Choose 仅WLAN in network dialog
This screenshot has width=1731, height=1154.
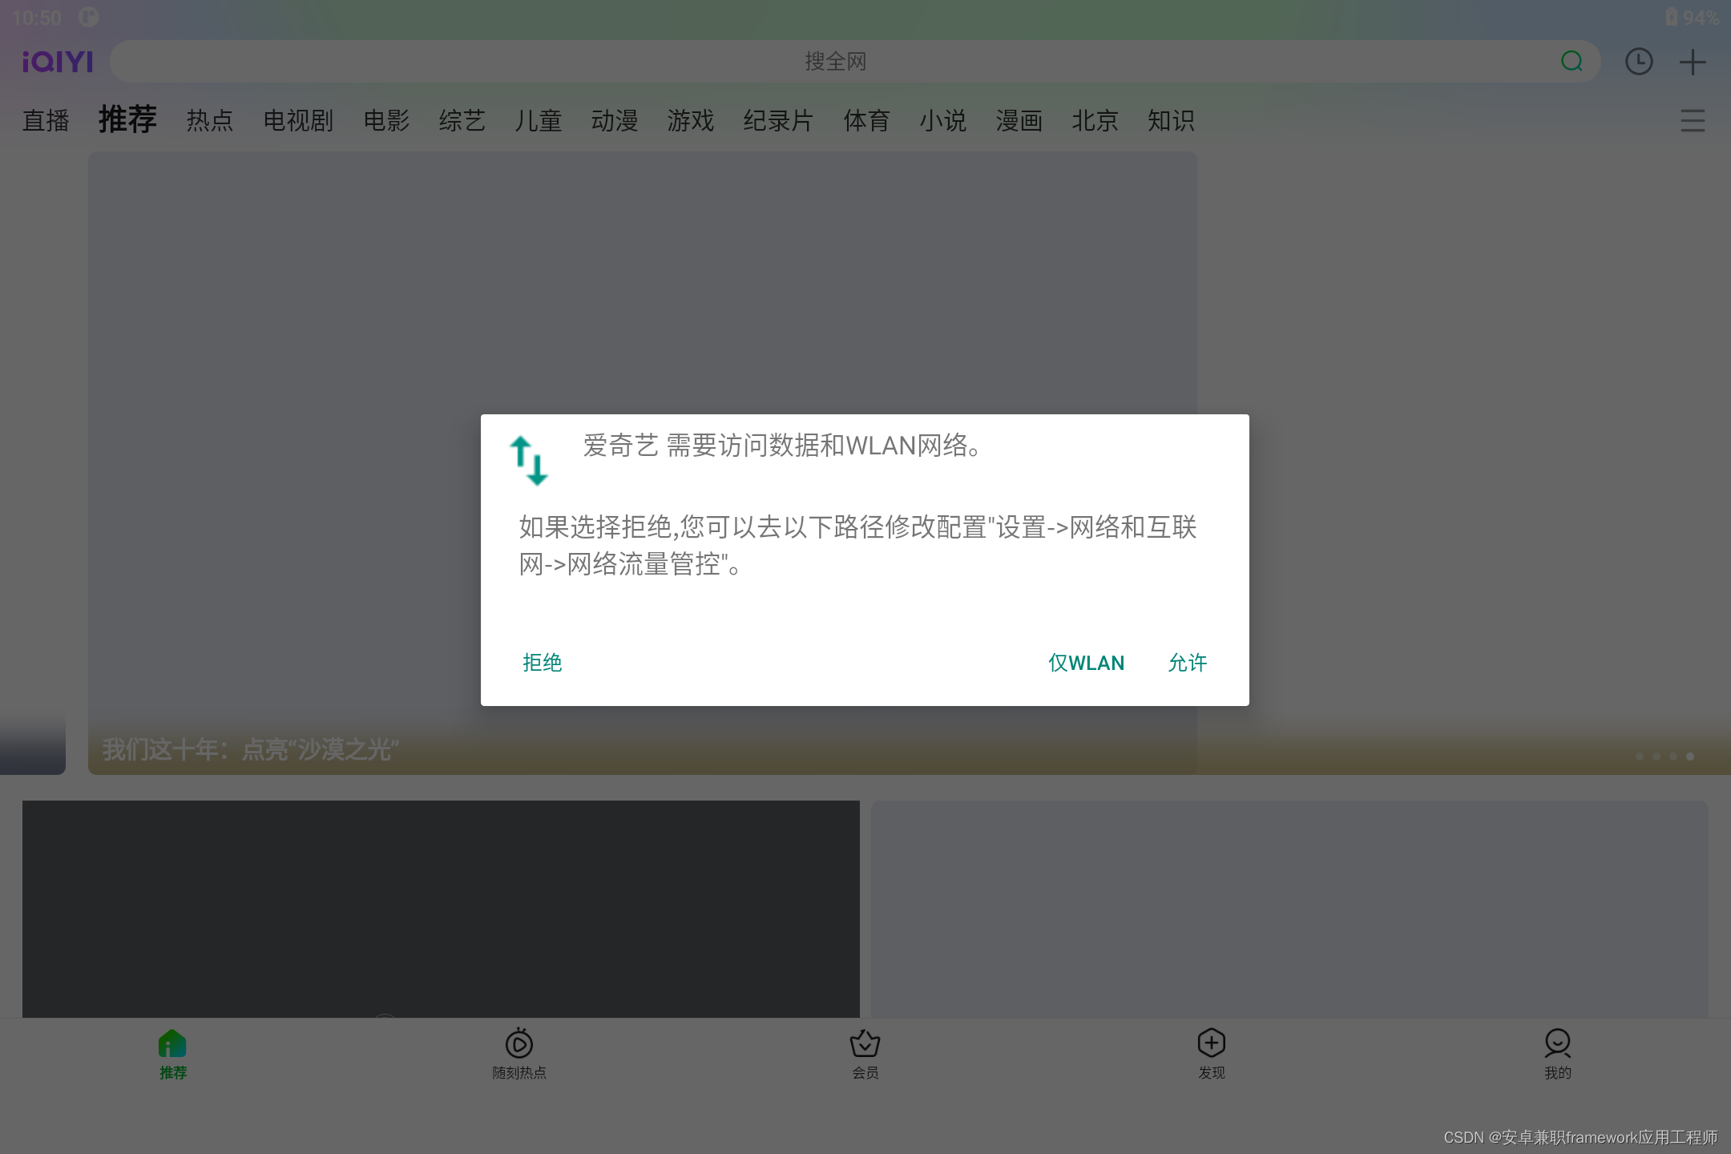[1086, 663]
